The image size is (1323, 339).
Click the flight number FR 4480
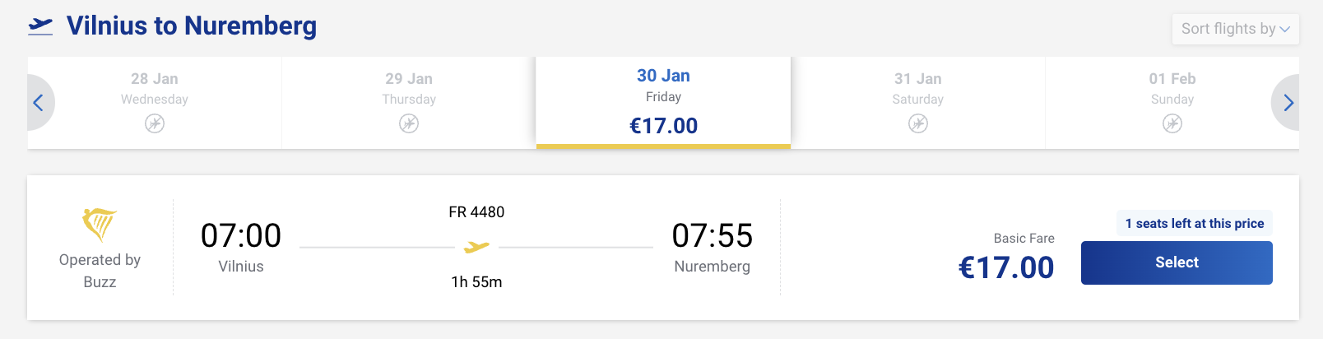[476, 212]
